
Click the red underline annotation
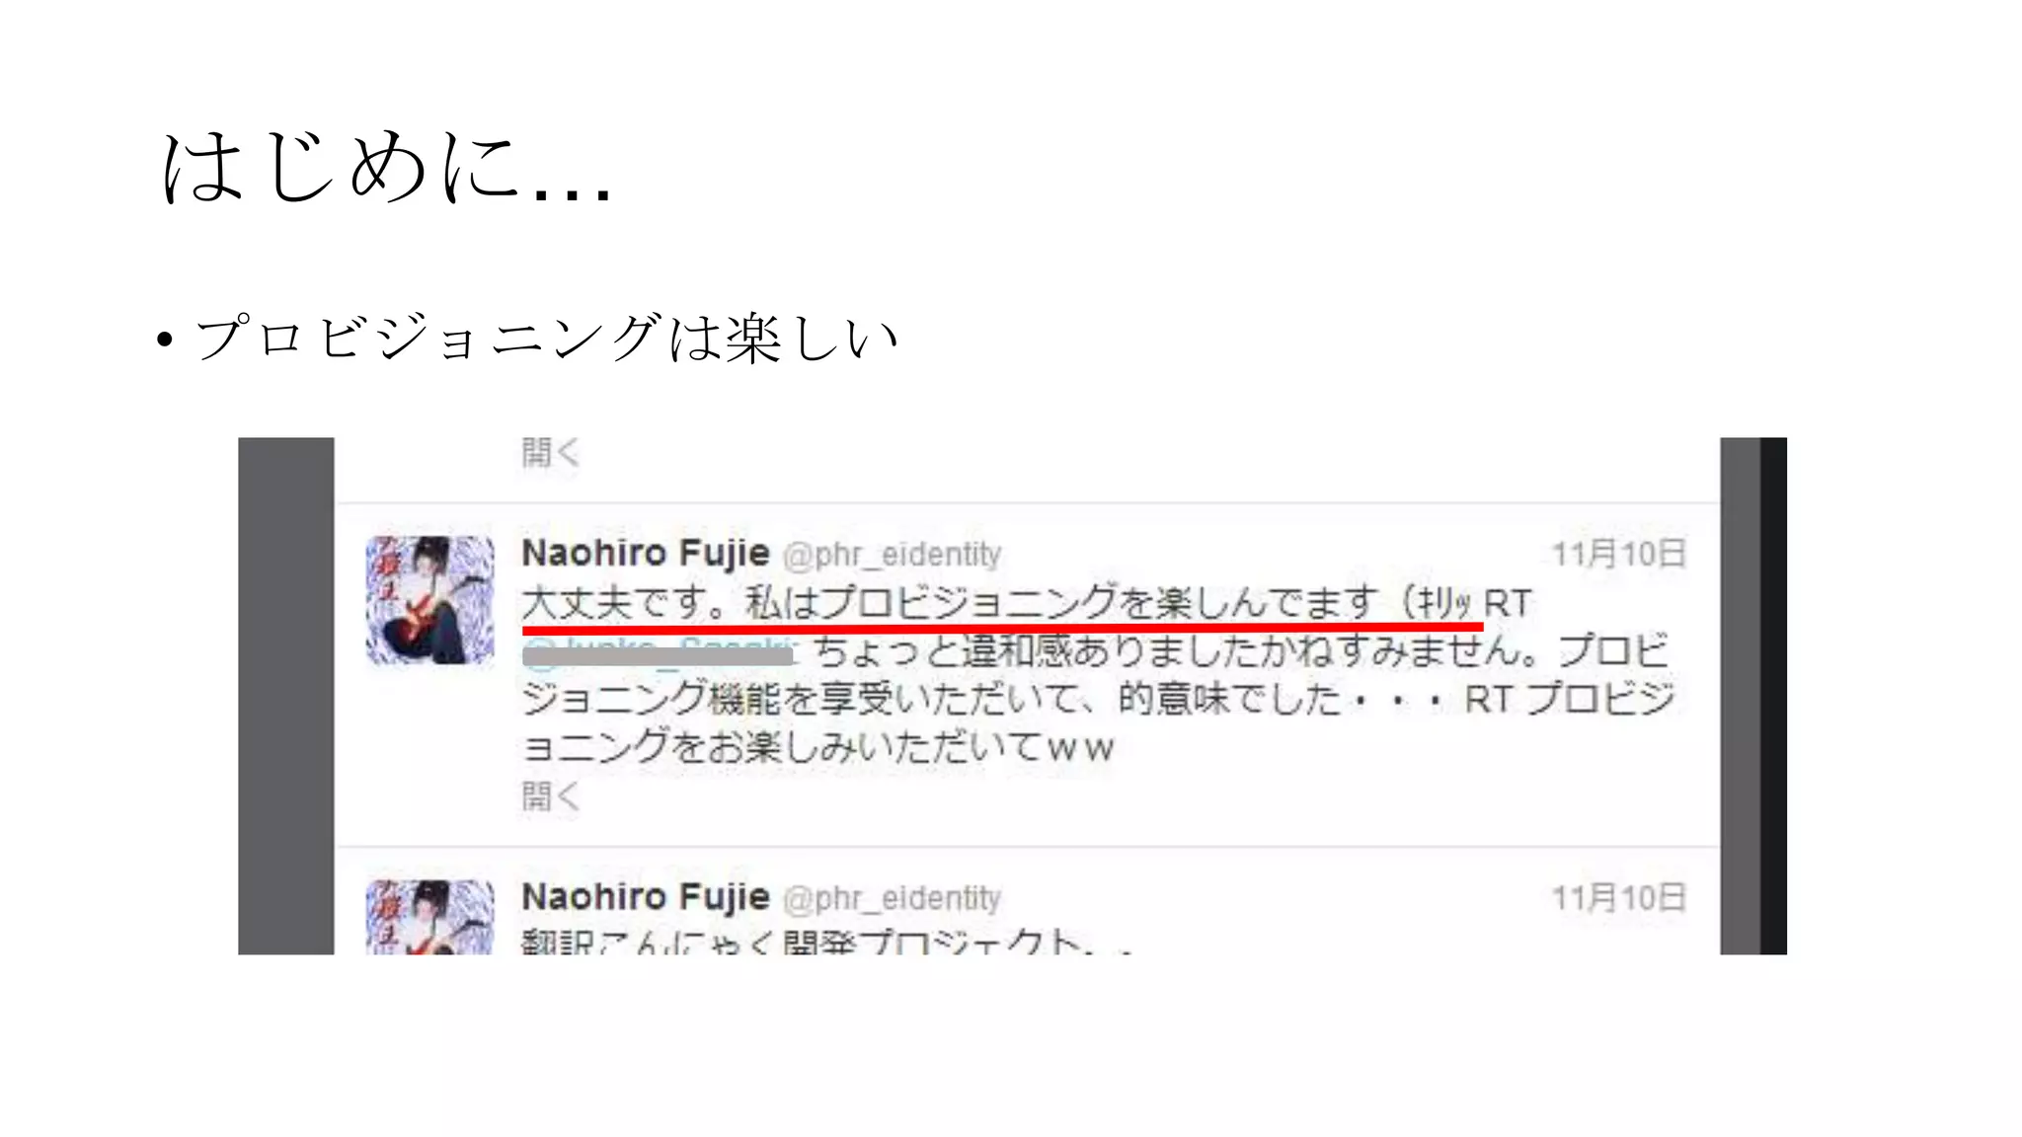tap(1002, 627)
